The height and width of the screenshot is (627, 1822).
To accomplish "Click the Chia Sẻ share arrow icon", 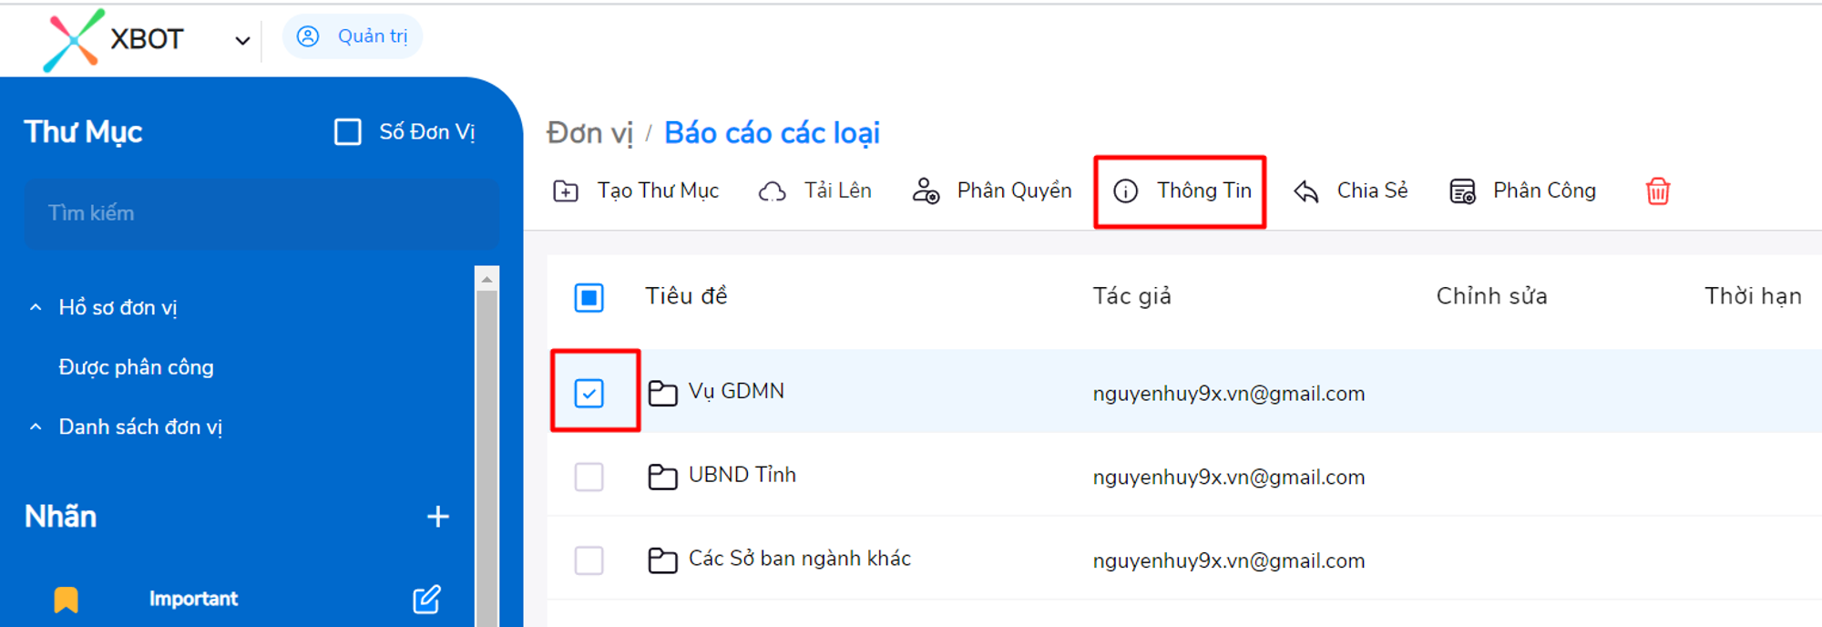I will [1306, 191].
